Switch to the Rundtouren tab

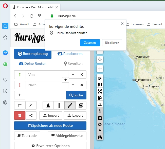pos(70,54)
